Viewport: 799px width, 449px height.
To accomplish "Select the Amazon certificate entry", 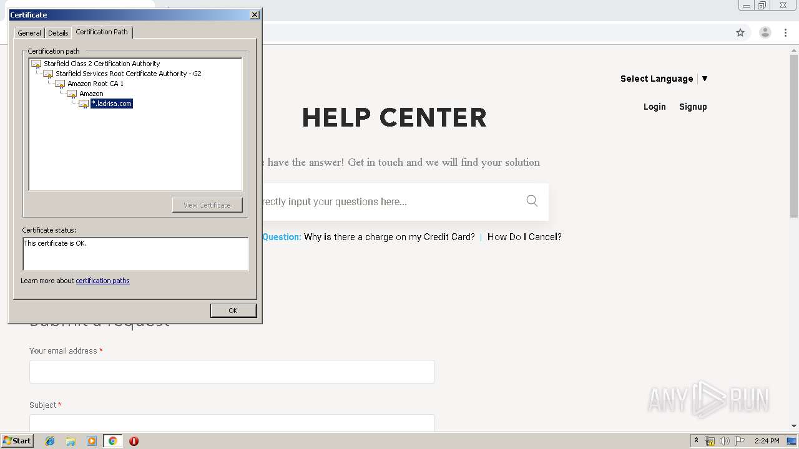I will (91, 94).
